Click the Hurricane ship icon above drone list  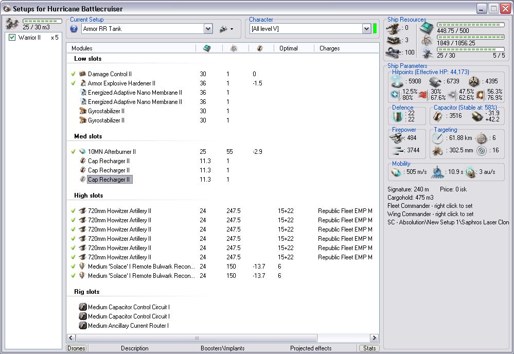pos(12,24)
